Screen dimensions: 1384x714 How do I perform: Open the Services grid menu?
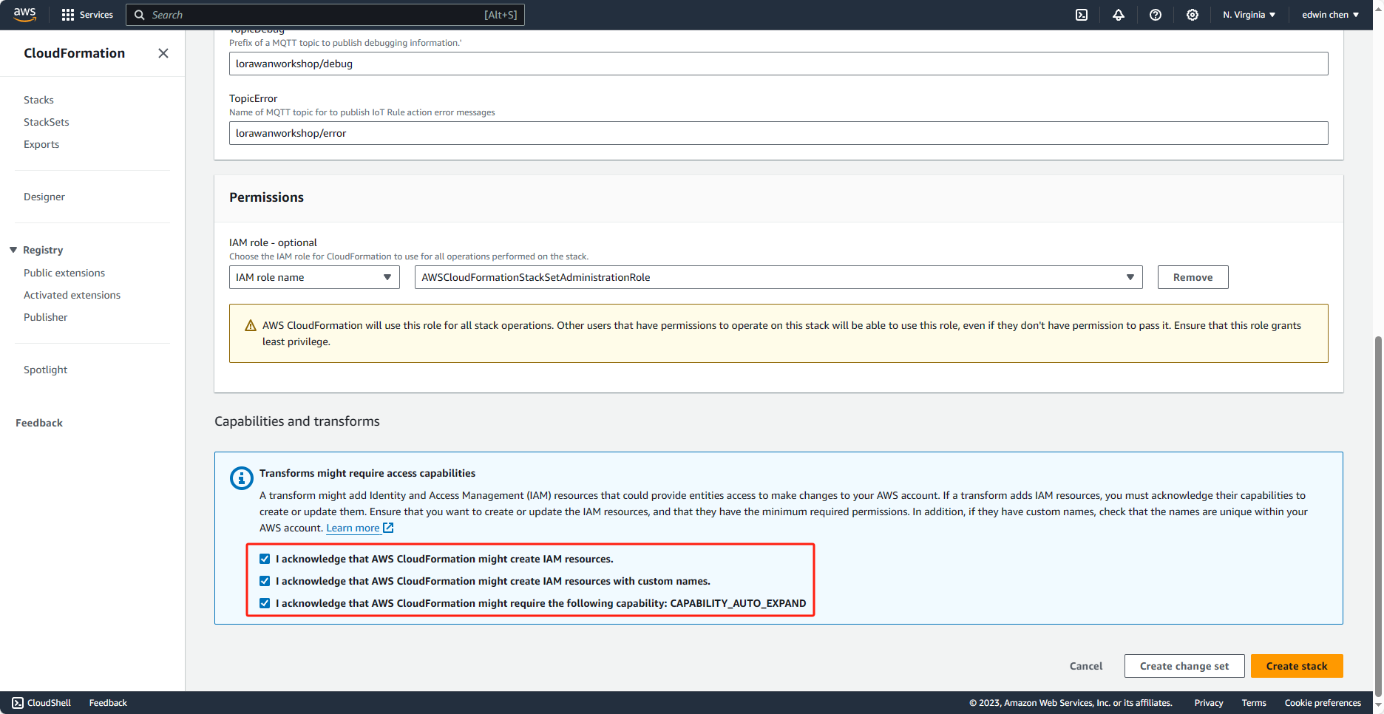pos(68,15)
